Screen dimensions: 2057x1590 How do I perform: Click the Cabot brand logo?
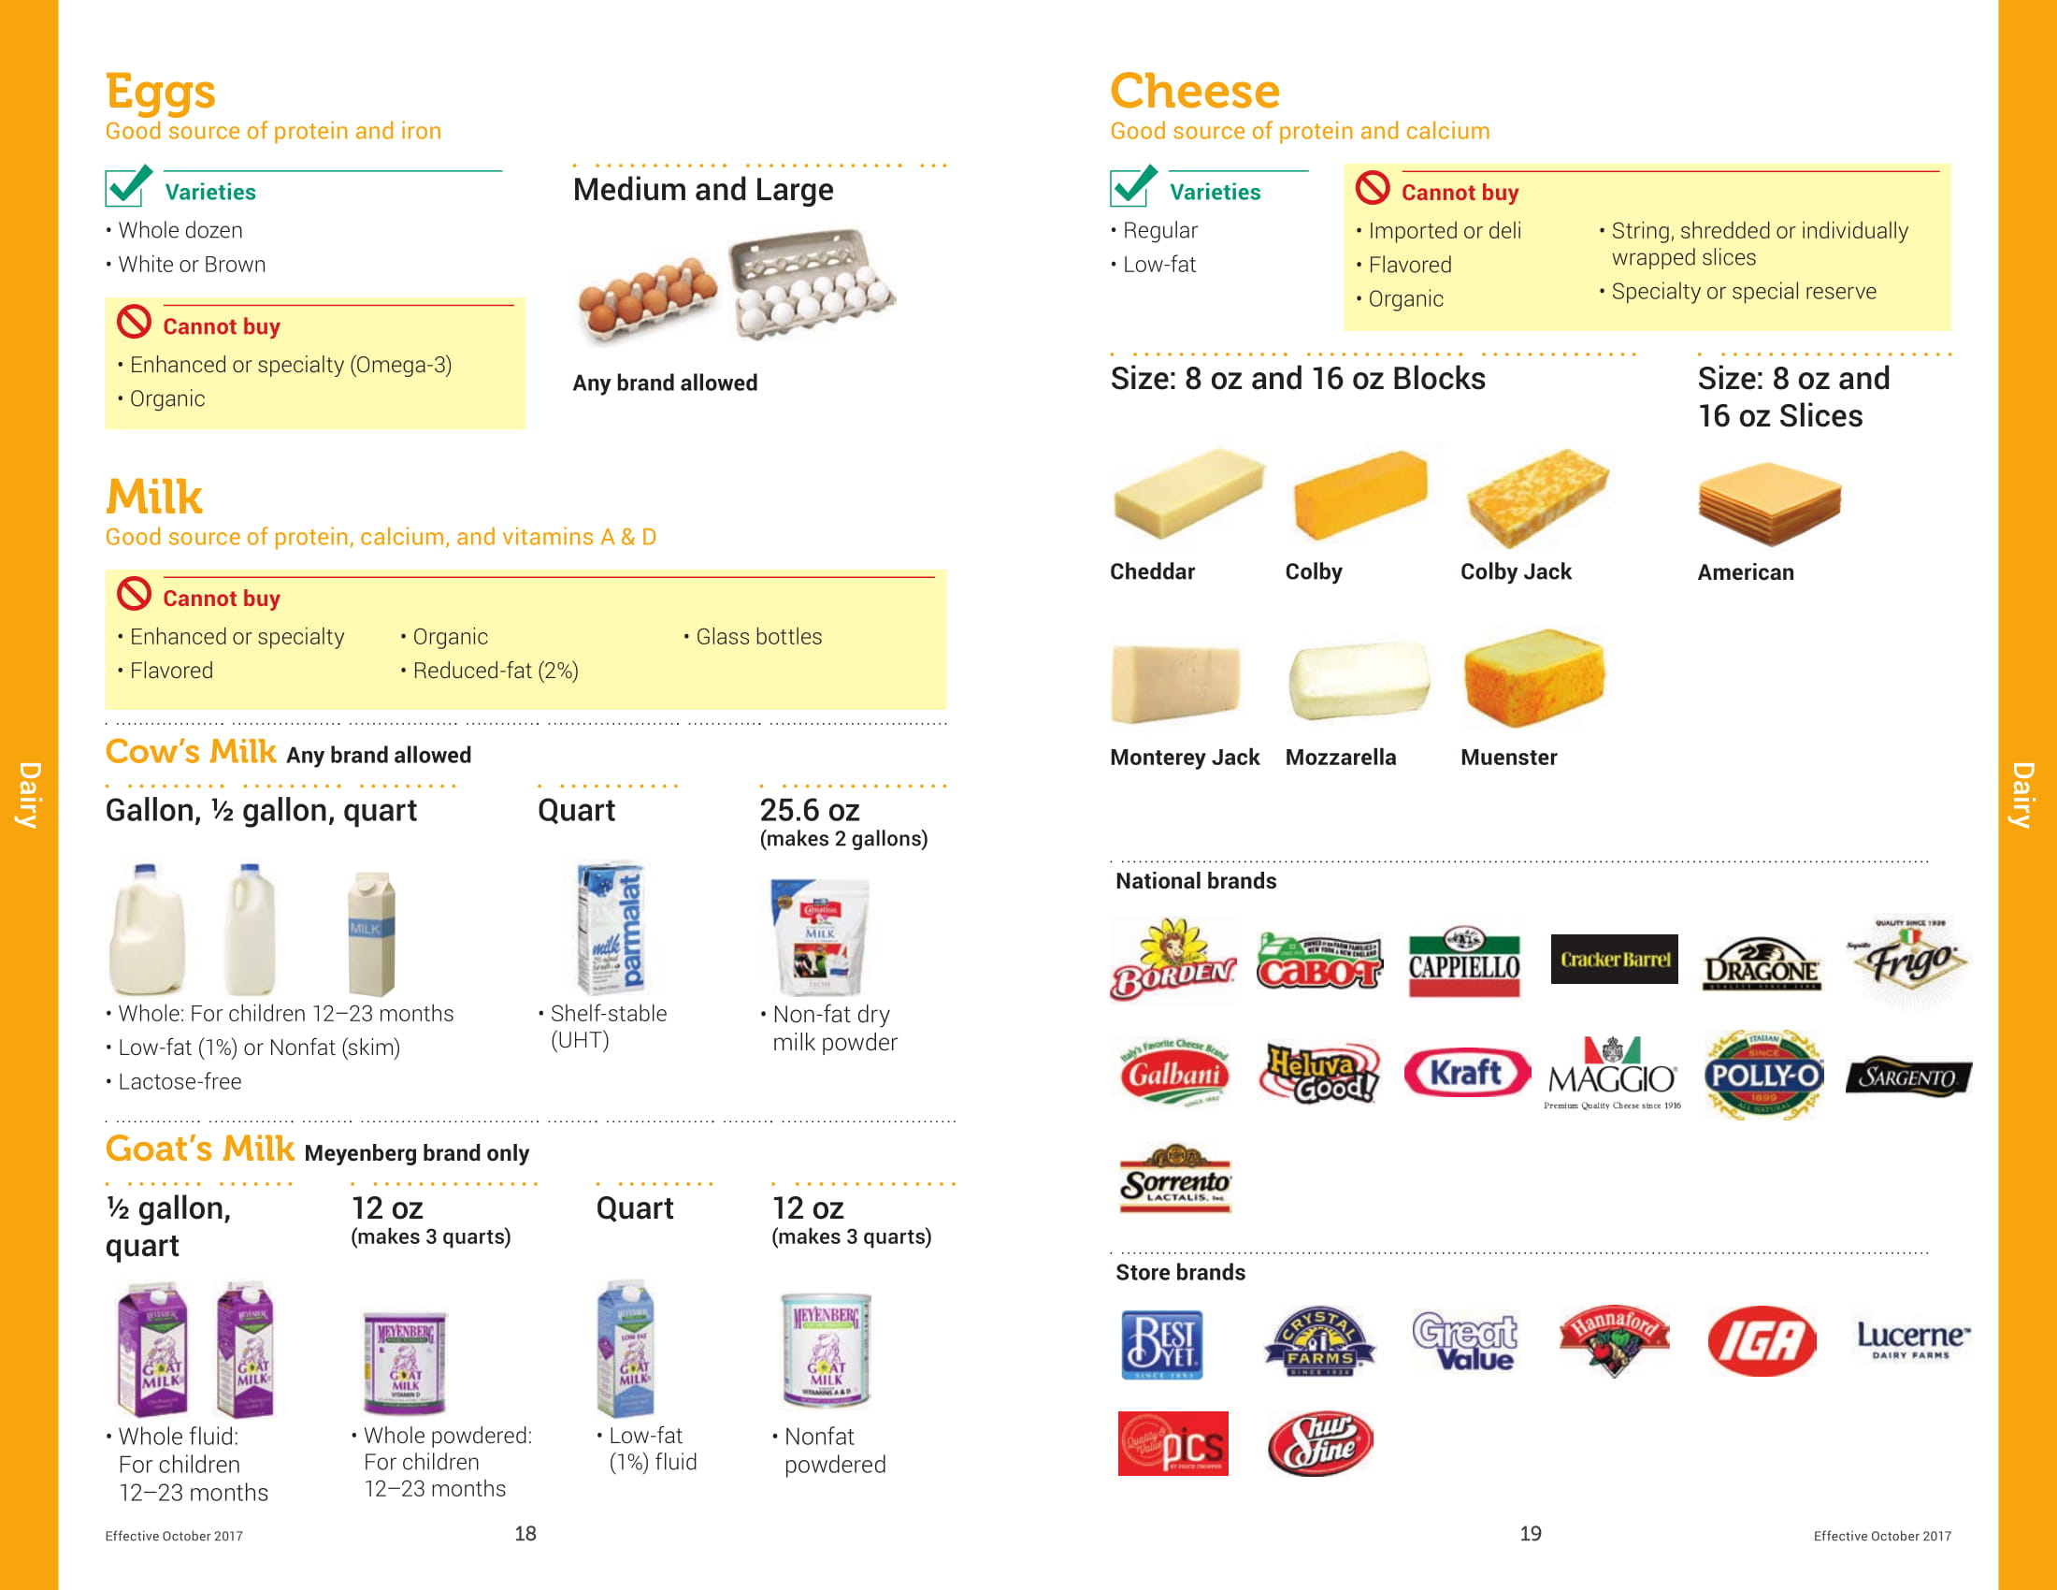click(x=1318, y=961)
